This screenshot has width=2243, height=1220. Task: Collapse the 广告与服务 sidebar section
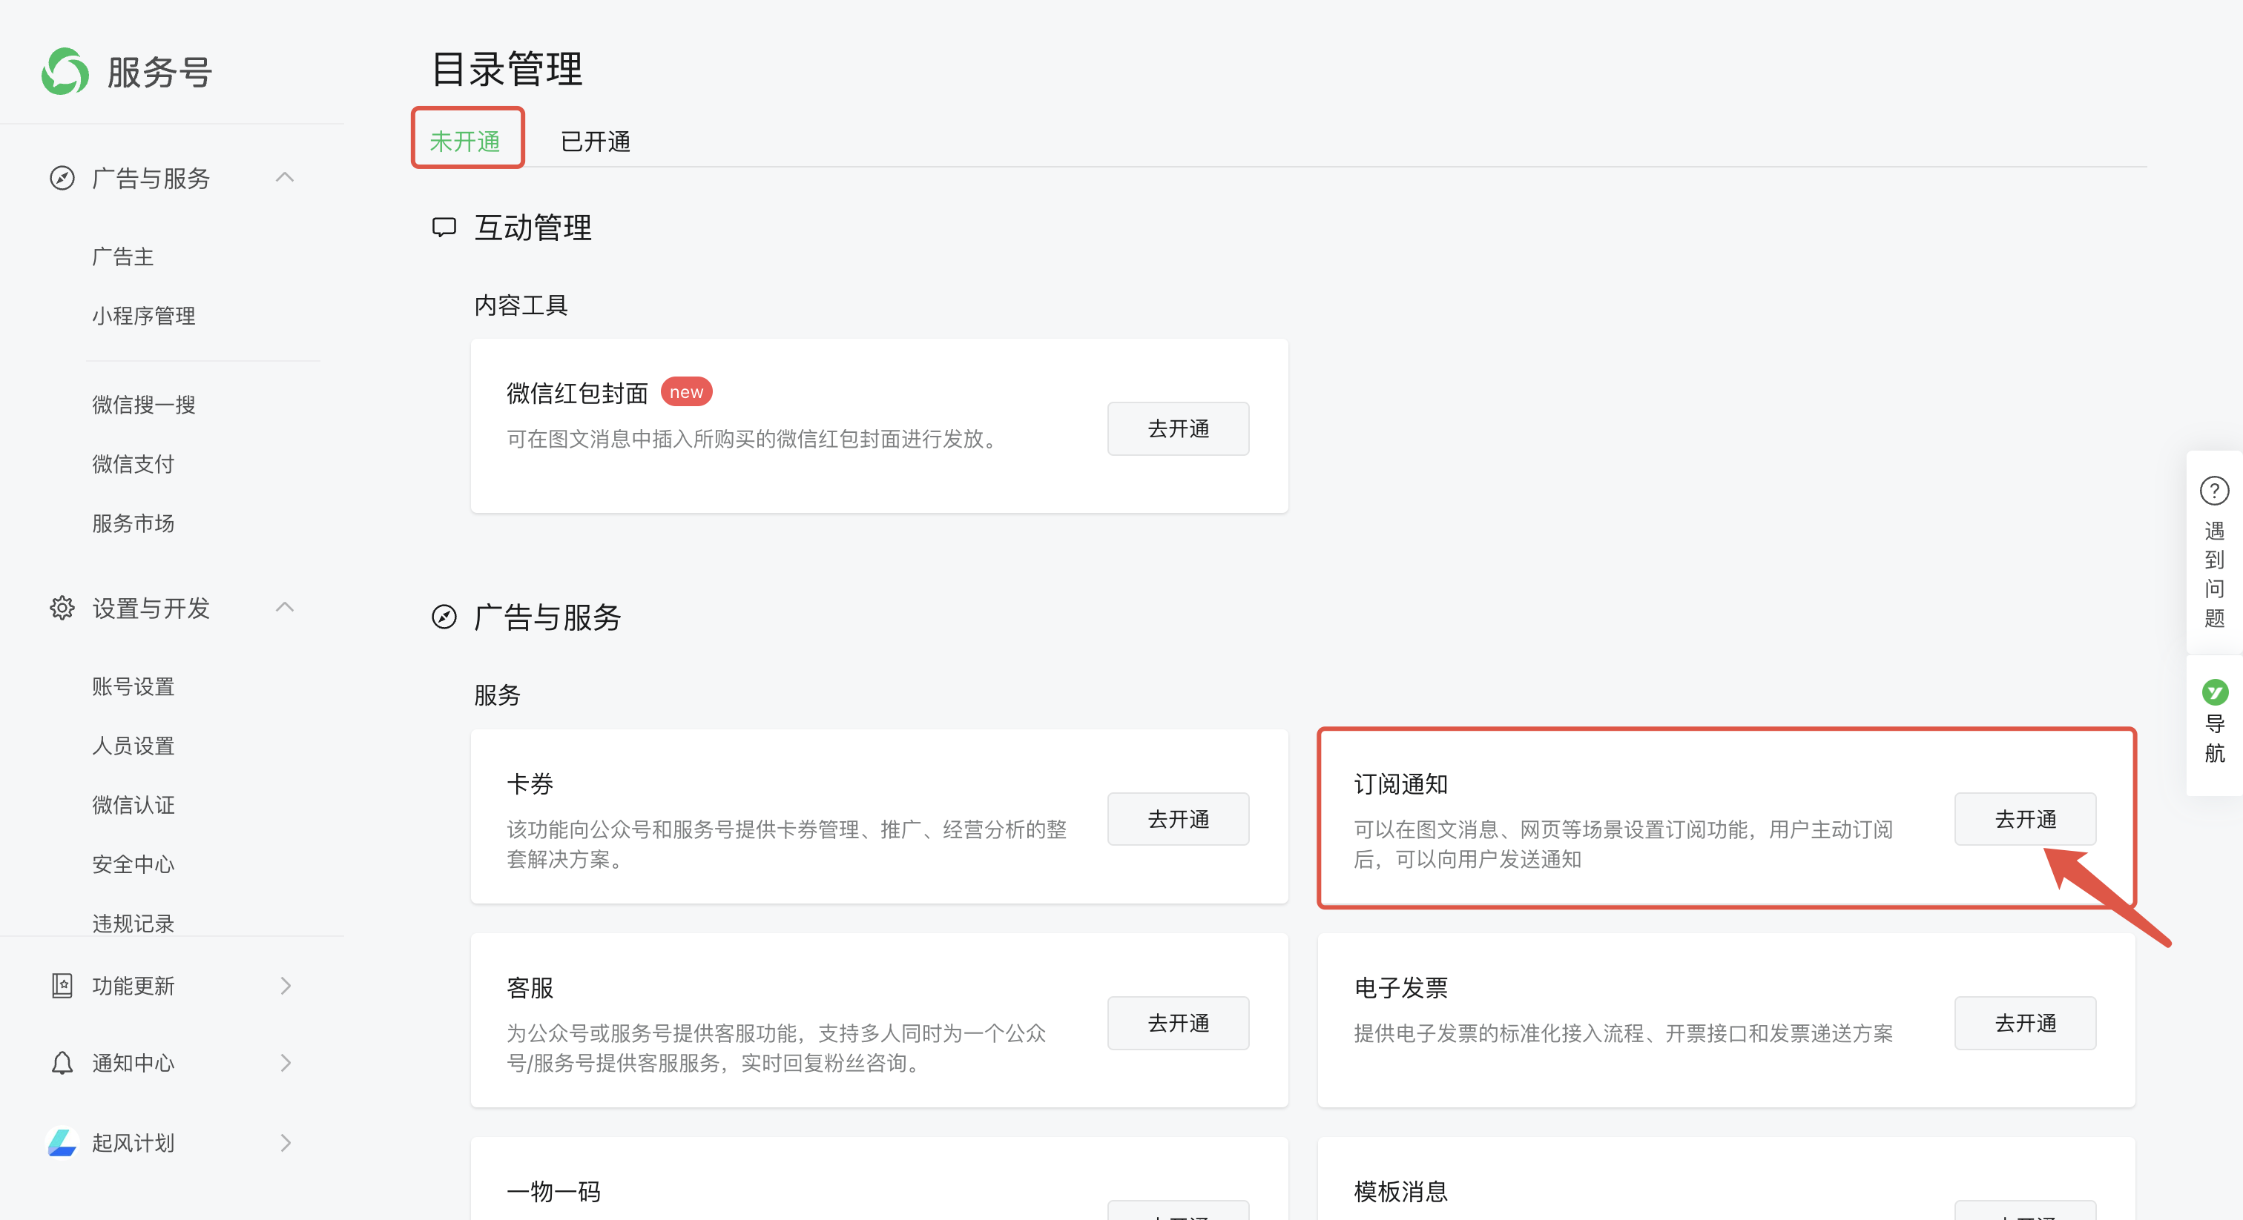pyautogui.click(x=285, y=178)
